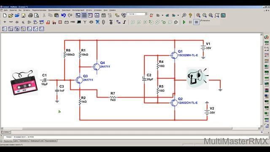Select the Results tab in spreadsheet
Screen dimensions: 270x152
click(8, 141)
